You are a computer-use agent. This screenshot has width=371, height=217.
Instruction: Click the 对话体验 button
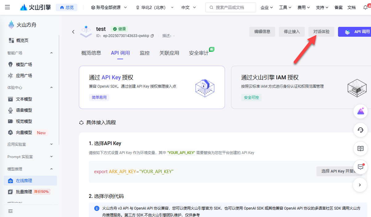pyautogui.click(x=321, y=31)
